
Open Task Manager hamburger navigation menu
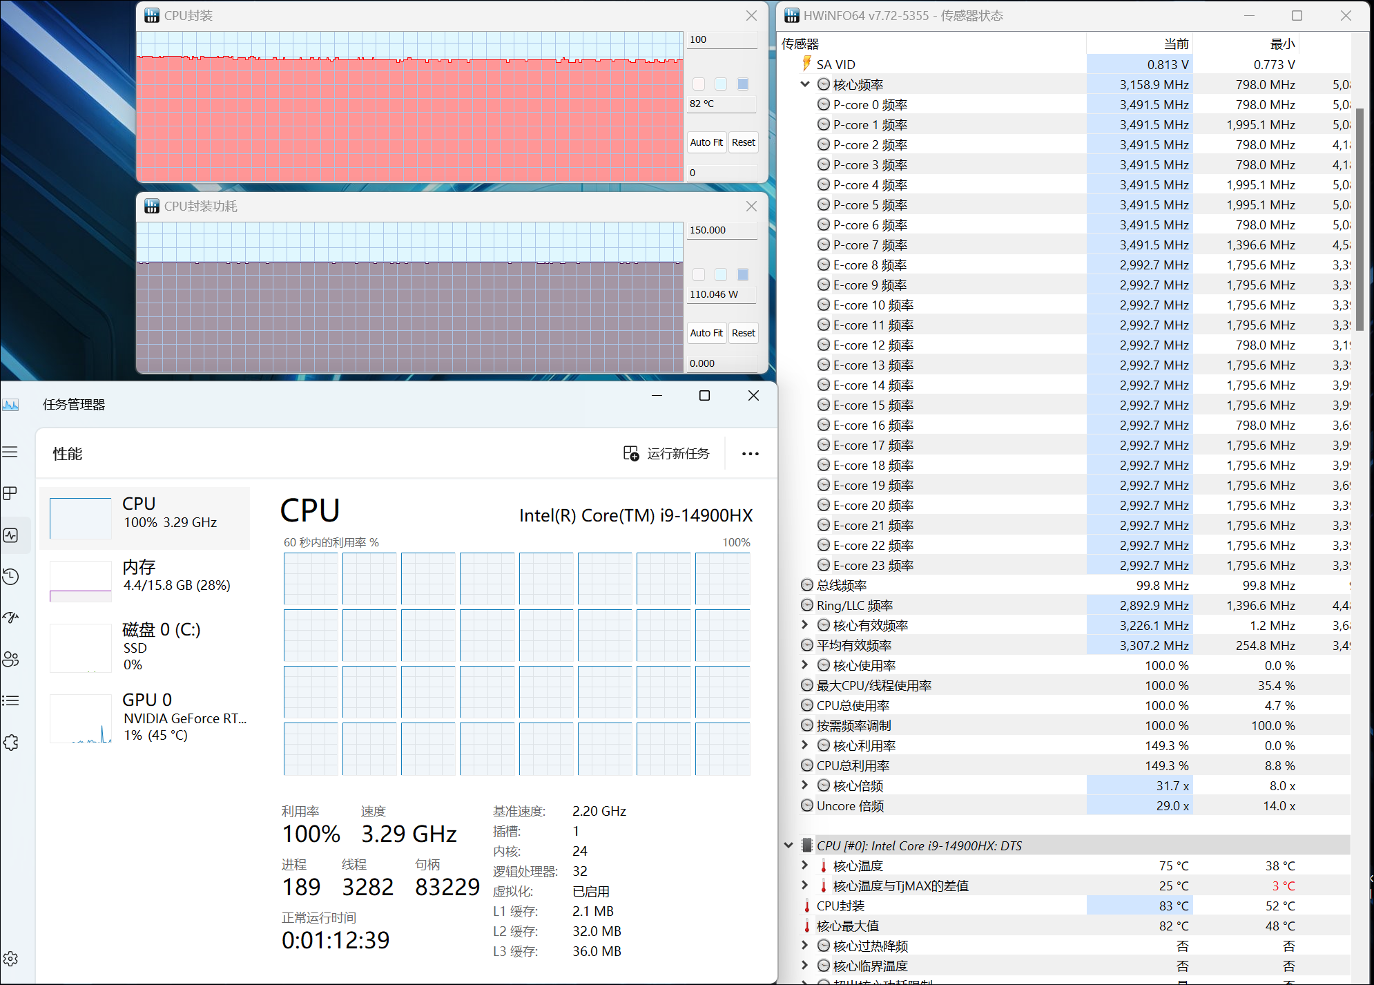click(x=10, y=452)
